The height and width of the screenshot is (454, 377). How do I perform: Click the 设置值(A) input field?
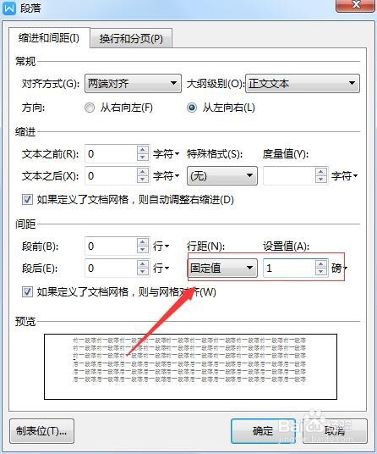click(289, 269)
